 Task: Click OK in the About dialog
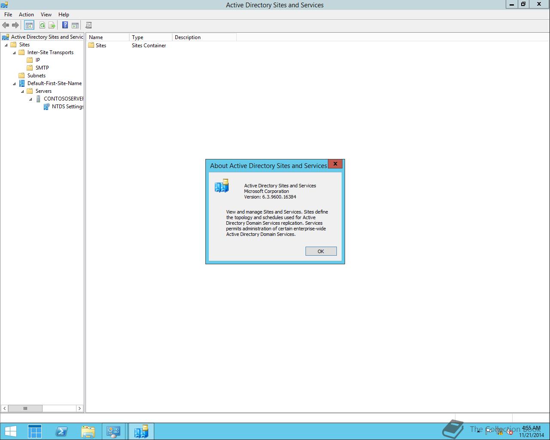321,251
